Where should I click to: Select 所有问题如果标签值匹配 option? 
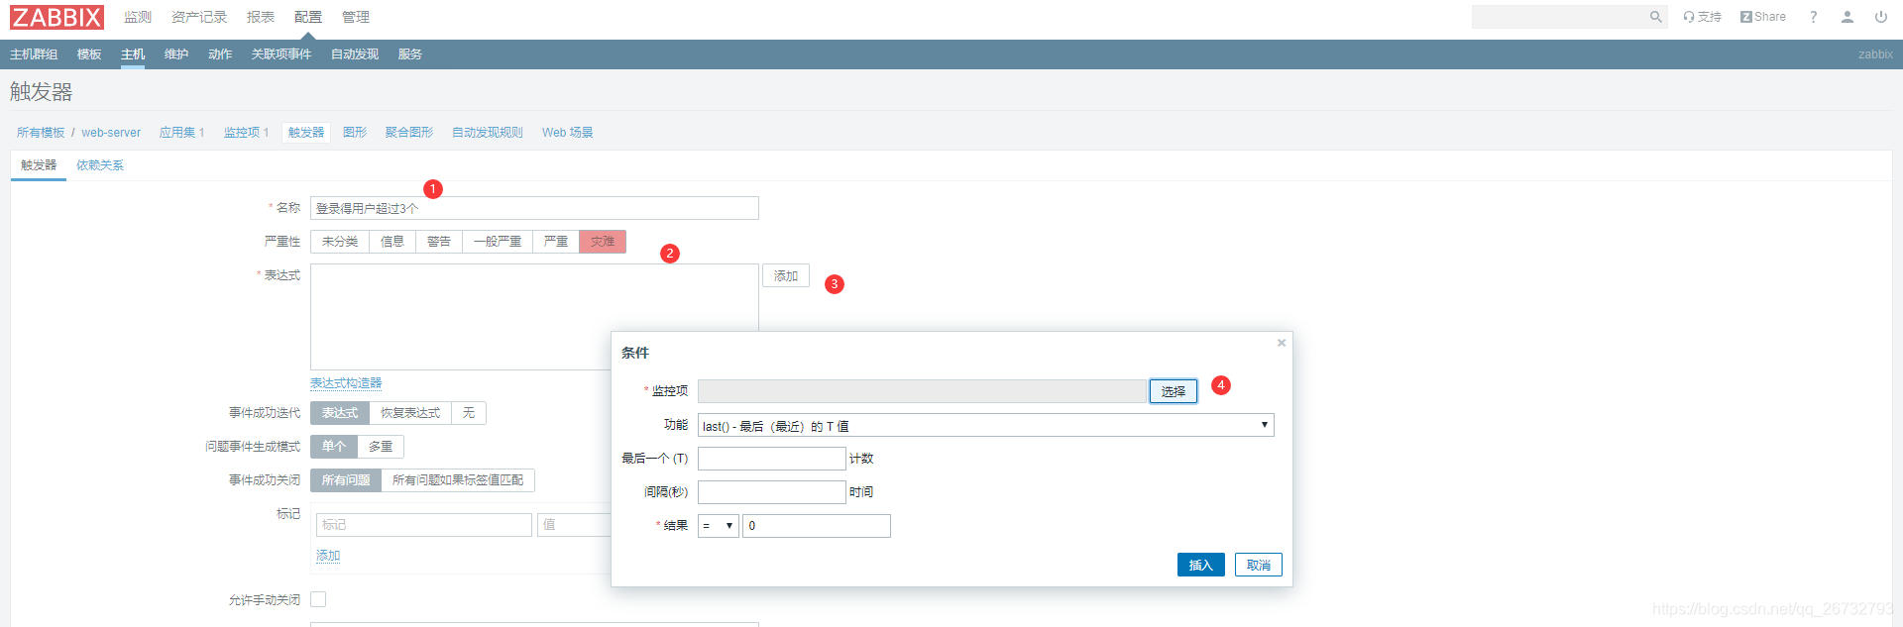(x=458, y=480)
